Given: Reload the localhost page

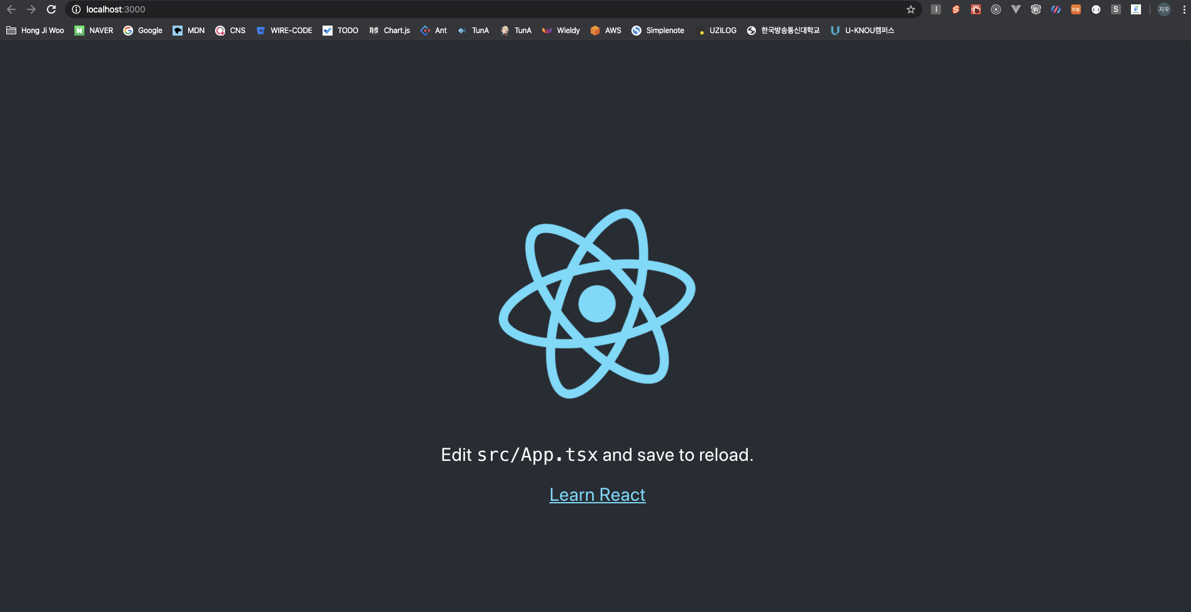Looking at the screenshot, I should 51,9.
